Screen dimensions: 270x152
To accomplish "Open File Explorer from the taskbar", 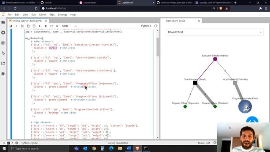I will point(120,148).
